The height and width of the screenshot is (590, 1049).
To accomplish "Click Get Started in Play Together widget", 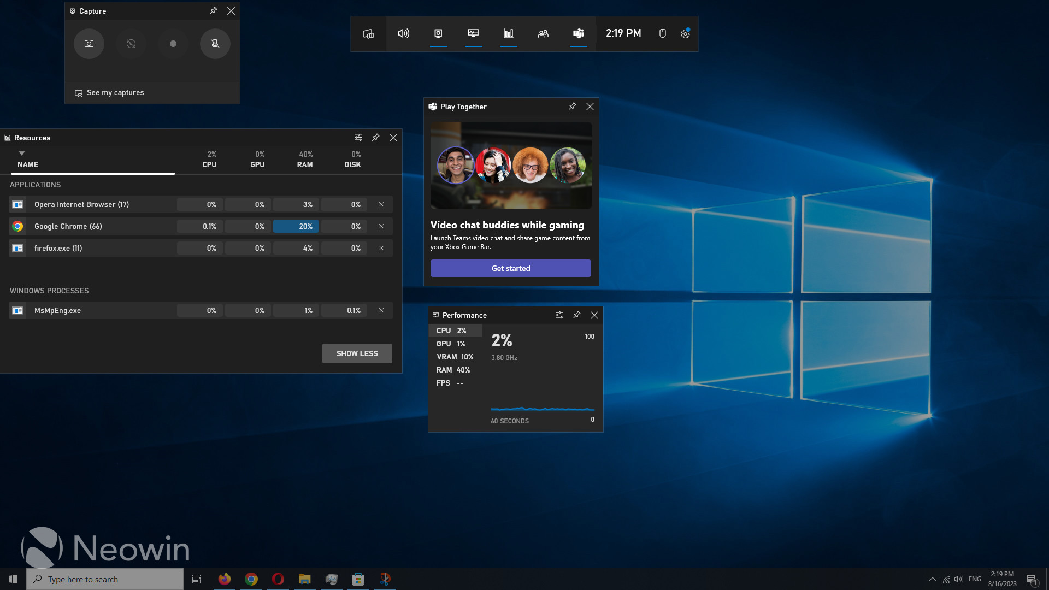I will [511, 268].
